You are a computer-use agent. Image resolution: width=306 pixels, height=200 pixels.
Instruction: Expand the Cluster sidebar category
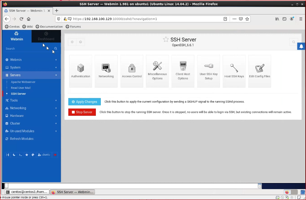[32, 123]
